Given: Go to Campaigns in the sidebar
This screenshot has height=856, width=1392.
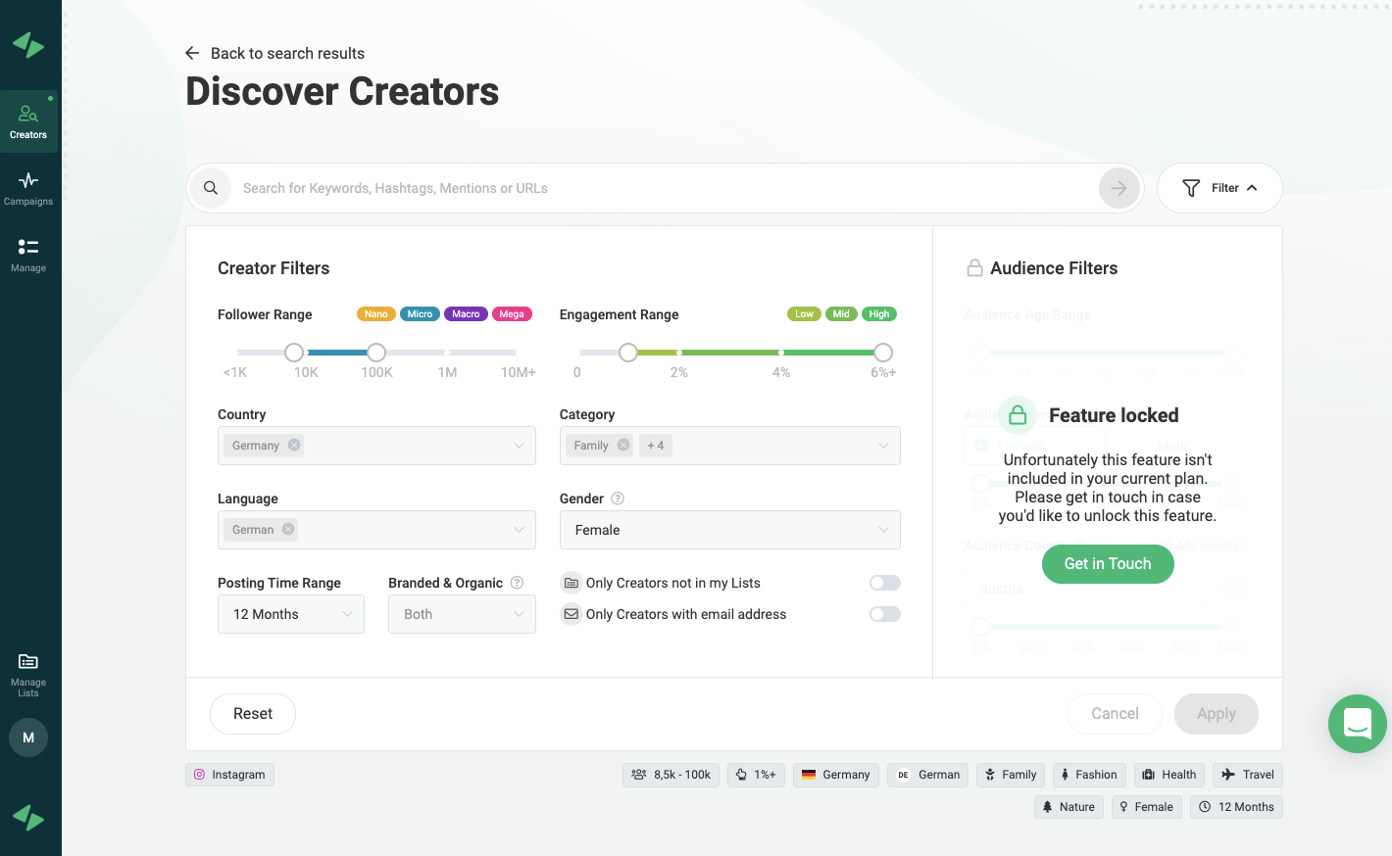Looking at the screenshot, I should pyautogui.click(x=28, y=188).
